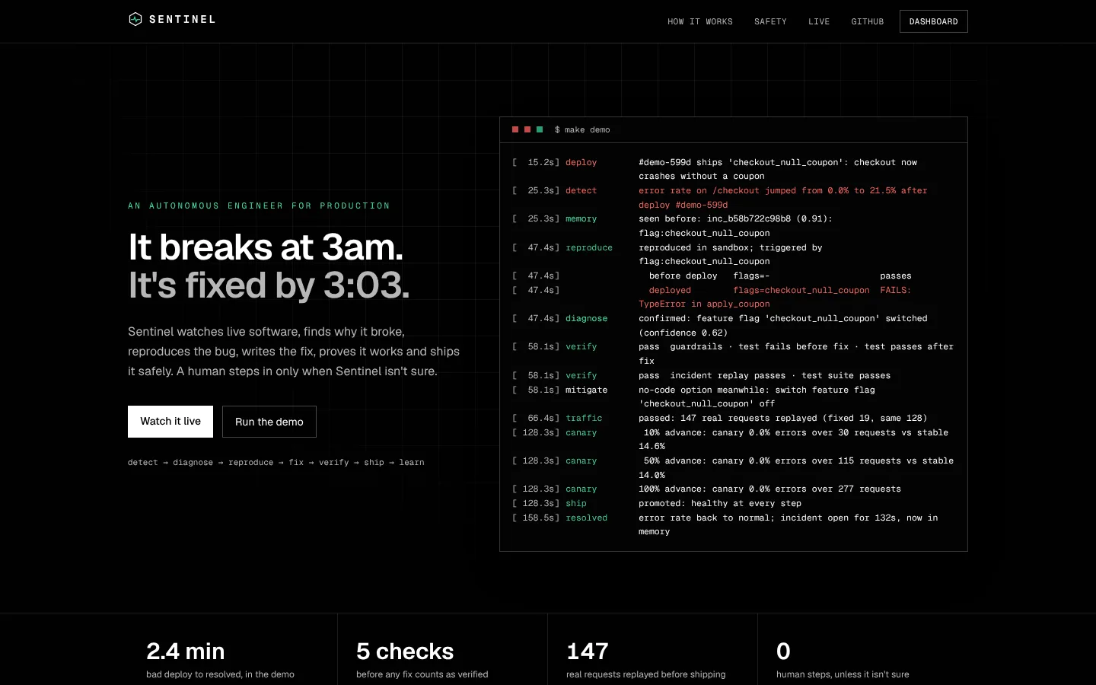Viewport: 1096px width, 685px height.
Task: Click the '$ make demo' terminal title
Action: (x=582, y=130)
